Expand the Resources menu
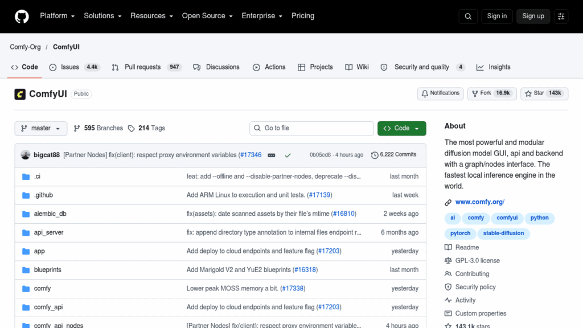 [151, 16]
